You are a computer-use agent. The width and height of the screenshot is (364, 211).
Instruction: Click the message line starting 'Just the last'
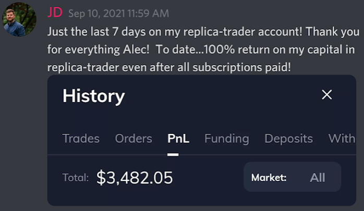tap(203, 32)
